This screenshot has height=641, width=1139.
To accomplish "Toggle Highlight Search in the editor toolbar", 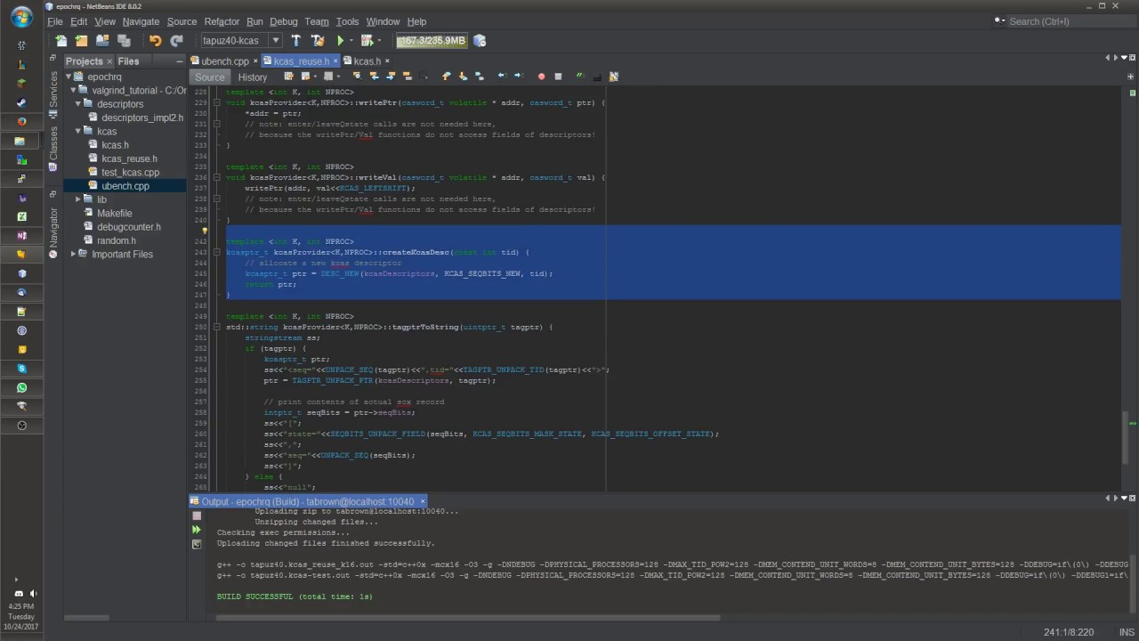I will [407, 77].
